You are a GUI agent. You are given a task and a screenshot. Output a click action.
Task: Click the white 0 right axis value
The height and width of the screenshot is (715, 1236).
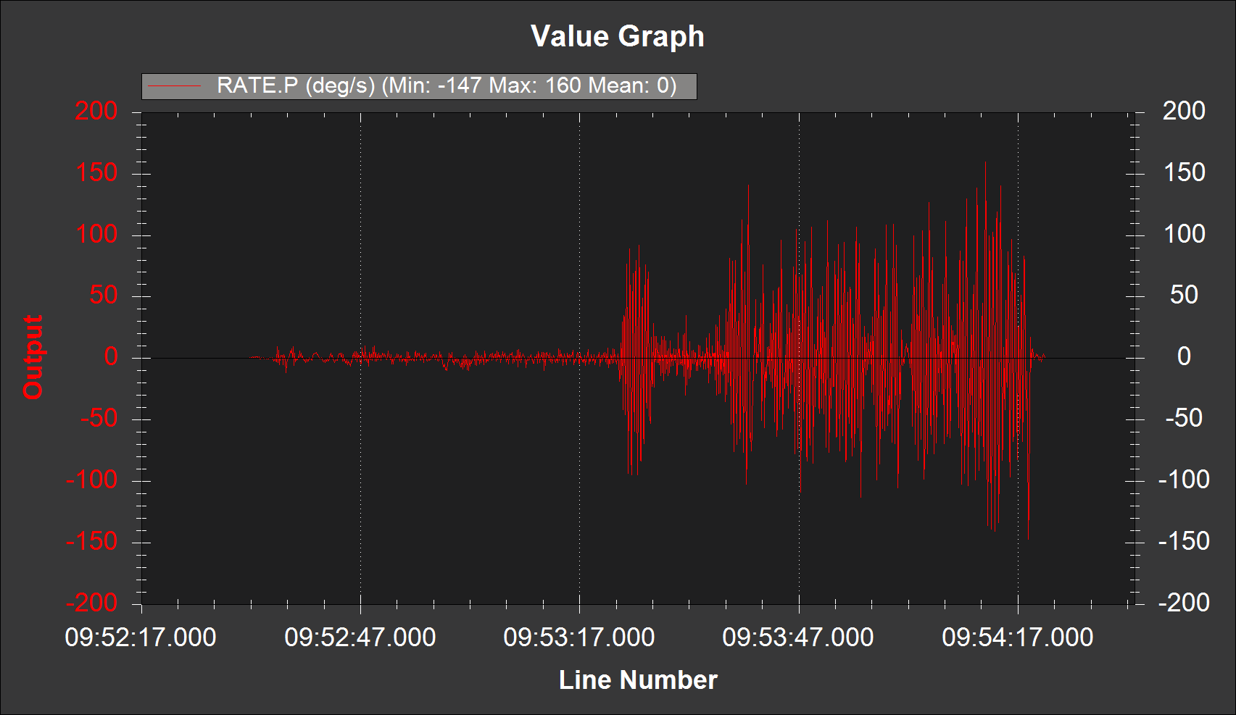pos(1184,357)
